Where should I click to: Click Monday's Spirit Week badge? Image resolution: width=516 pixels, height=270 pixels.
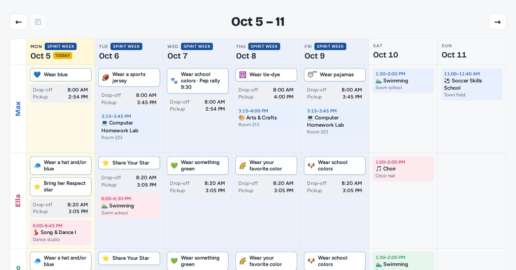click(61, 46)
